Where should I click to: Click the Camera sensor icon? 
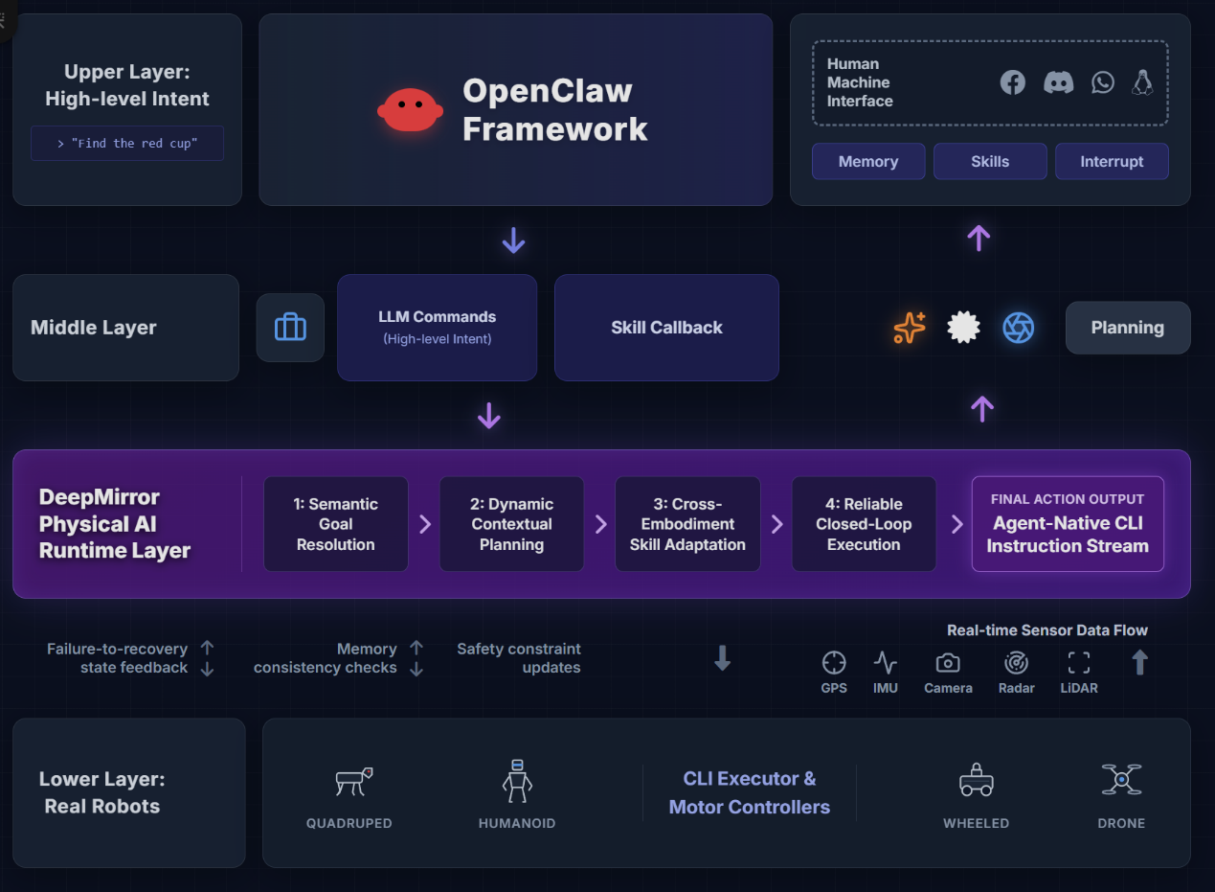click(x=948, y=663)
